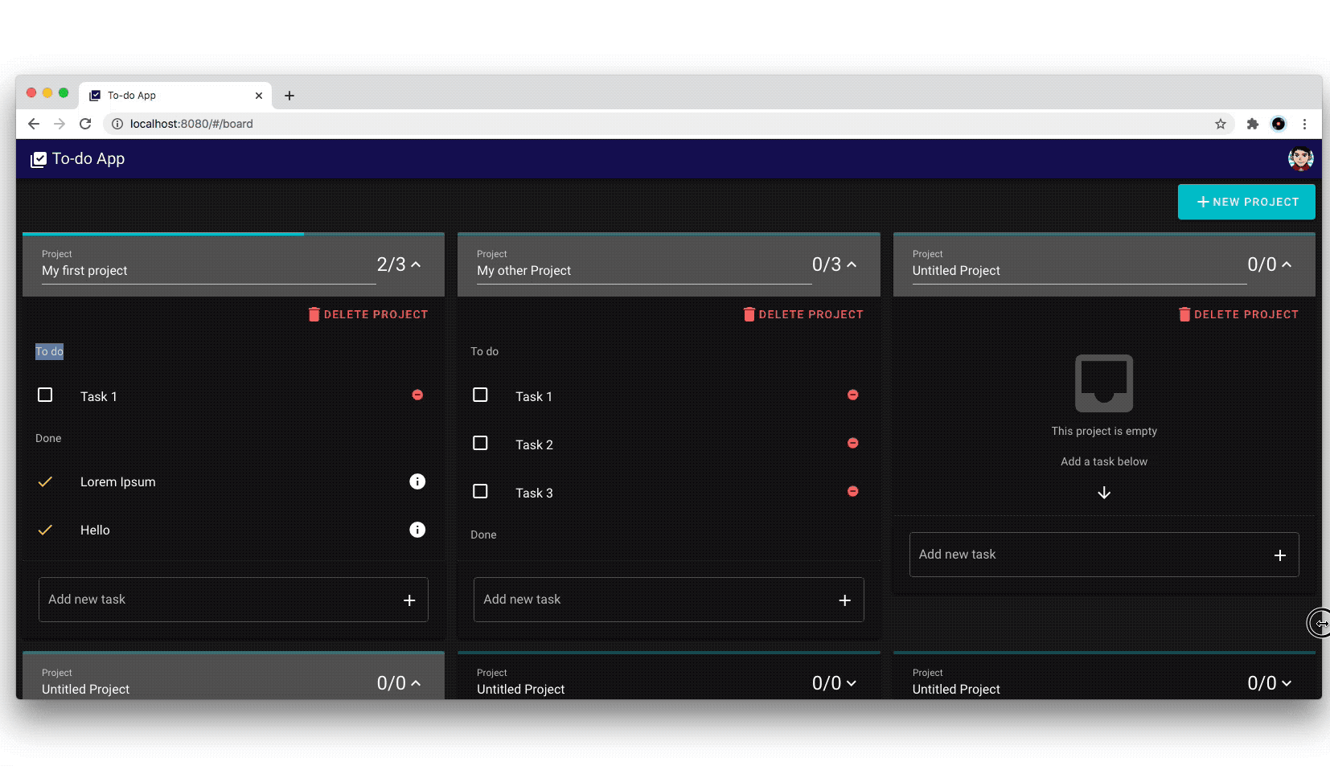The width and height of the screenshot is (1330, 770).
Task: Open browser extensions puzzle icon
Action: click(x=1252, y=124)
